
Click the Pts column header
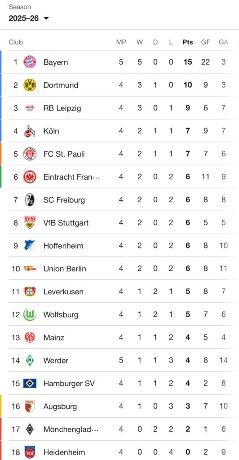(x=188, y=42)
